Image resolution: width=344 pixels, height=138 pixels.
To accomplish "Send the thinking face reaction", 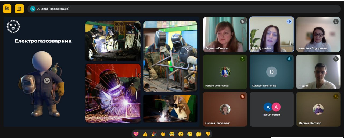I will tap(199, 134).
